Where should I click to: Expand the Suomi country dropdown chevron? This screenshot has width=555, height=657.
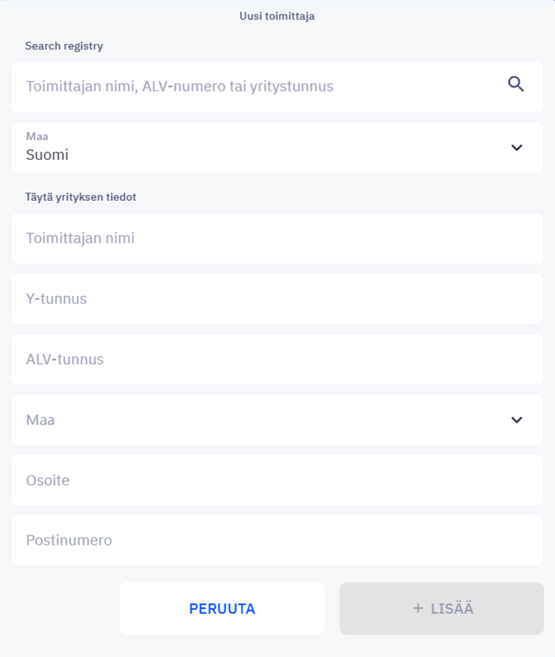516,147
